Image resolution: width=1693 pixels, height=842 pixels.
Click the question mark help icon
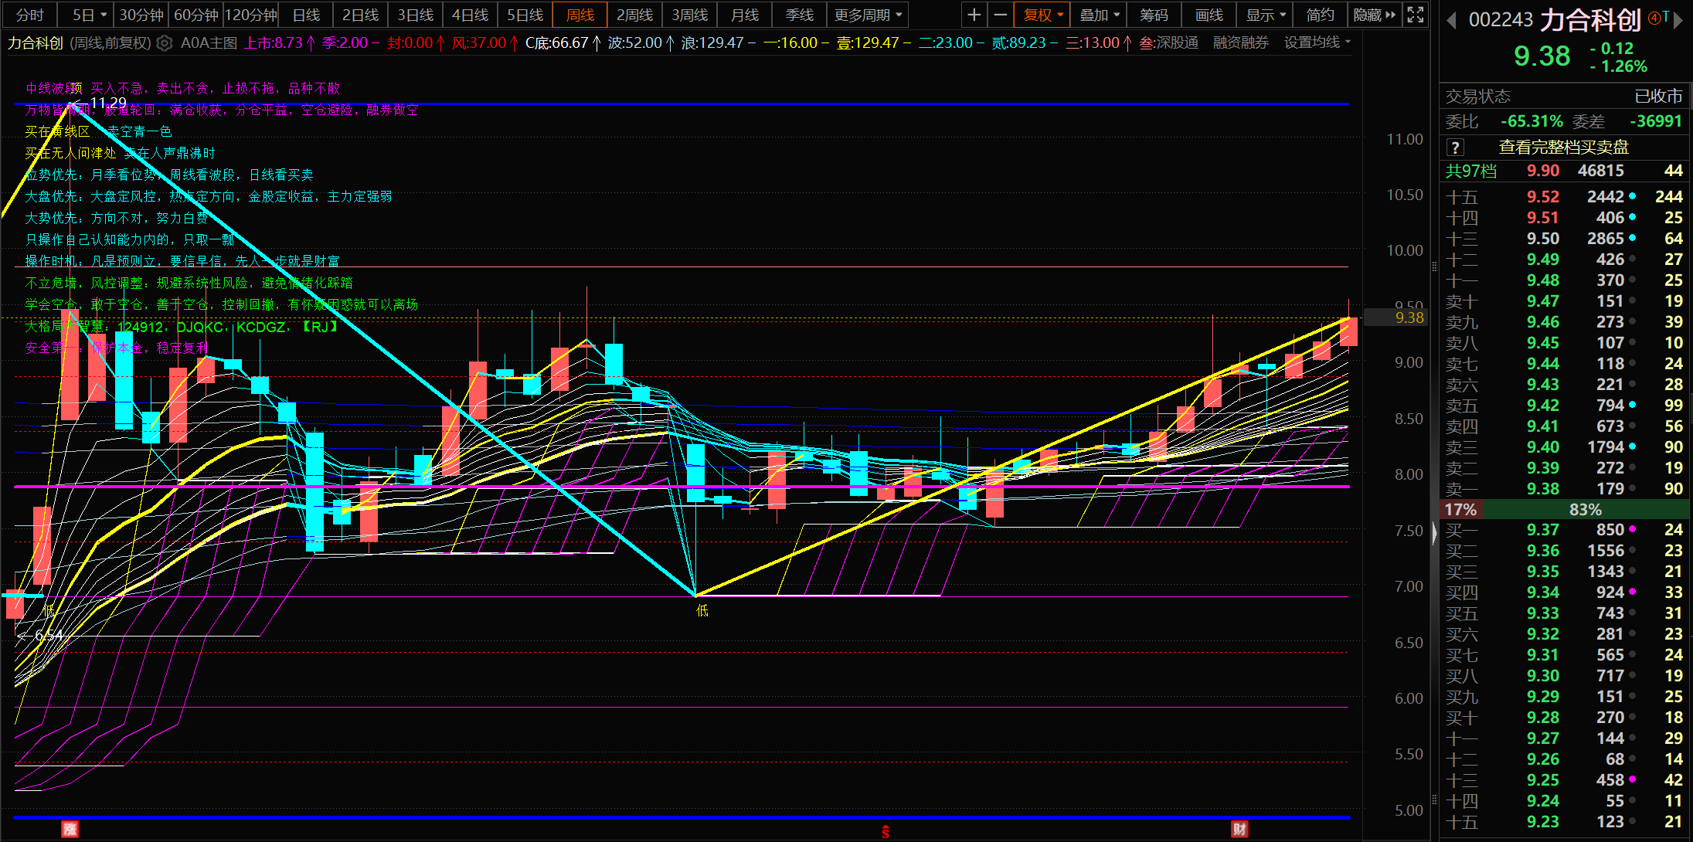coord(1455,148)
